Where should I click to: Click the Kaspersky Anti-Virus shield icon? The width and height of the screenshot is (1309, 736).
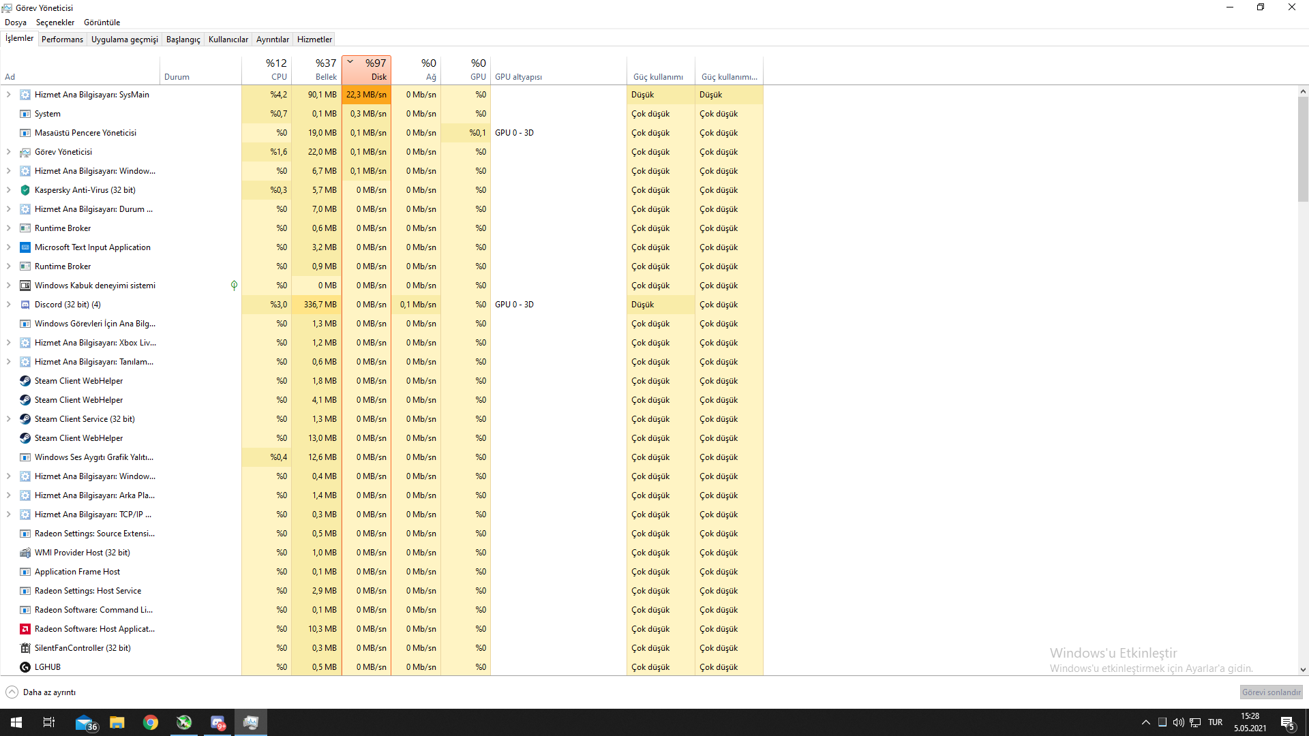(x=25, y=190)
